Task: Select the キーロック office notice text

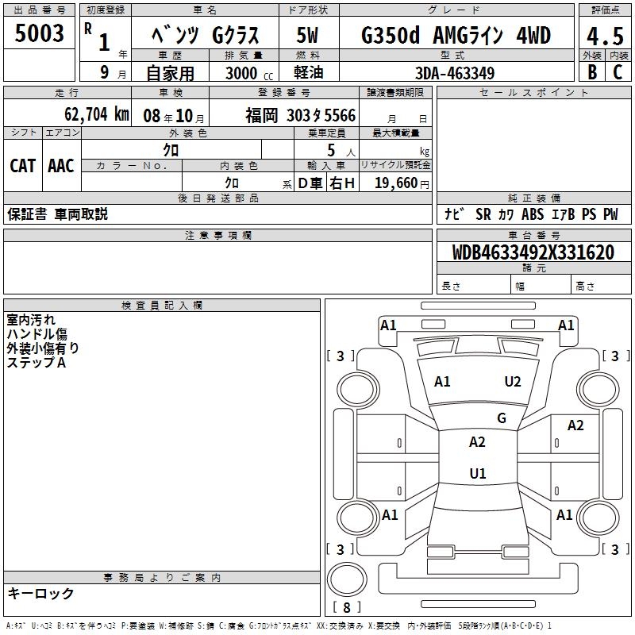Action: click(40, 593)
